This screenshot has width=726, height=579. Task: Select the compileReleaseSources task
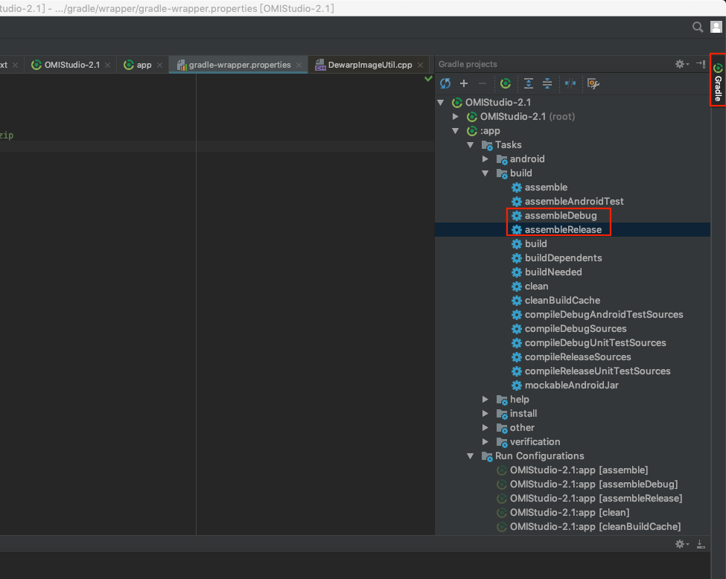(571, 356)
